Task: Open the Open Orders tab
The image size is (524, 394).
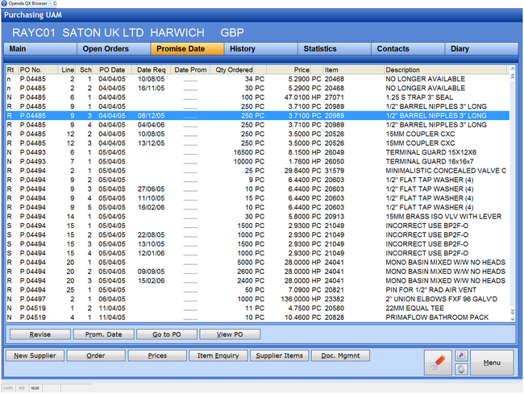Action: 114,49
